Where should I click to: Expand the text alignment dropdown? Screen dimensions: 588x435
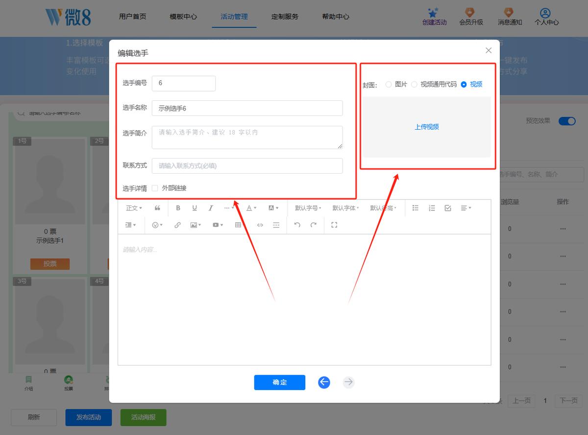click(466, 208)
